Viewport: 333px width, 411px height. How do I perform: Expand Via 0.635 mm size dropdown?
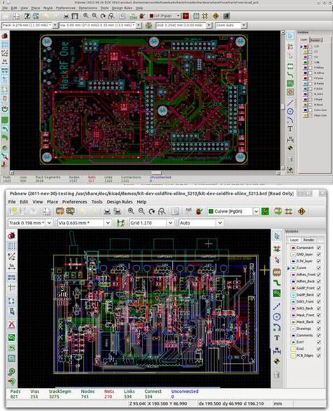108,223
